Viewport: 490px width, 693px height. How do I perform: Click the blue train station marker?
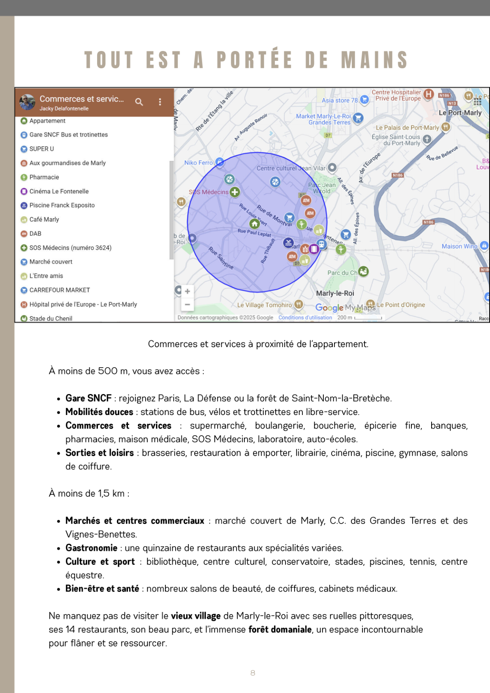[322, 244]
